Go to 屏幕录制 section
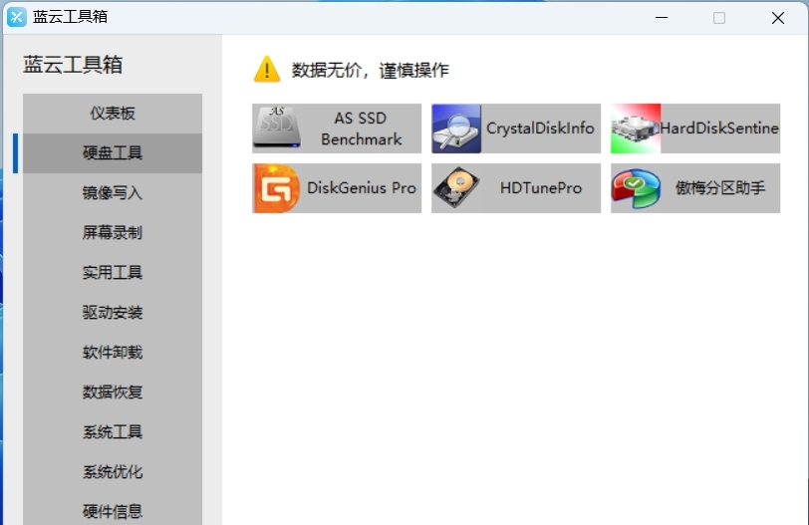The image size is (809, 525). [x=113, y=232]
